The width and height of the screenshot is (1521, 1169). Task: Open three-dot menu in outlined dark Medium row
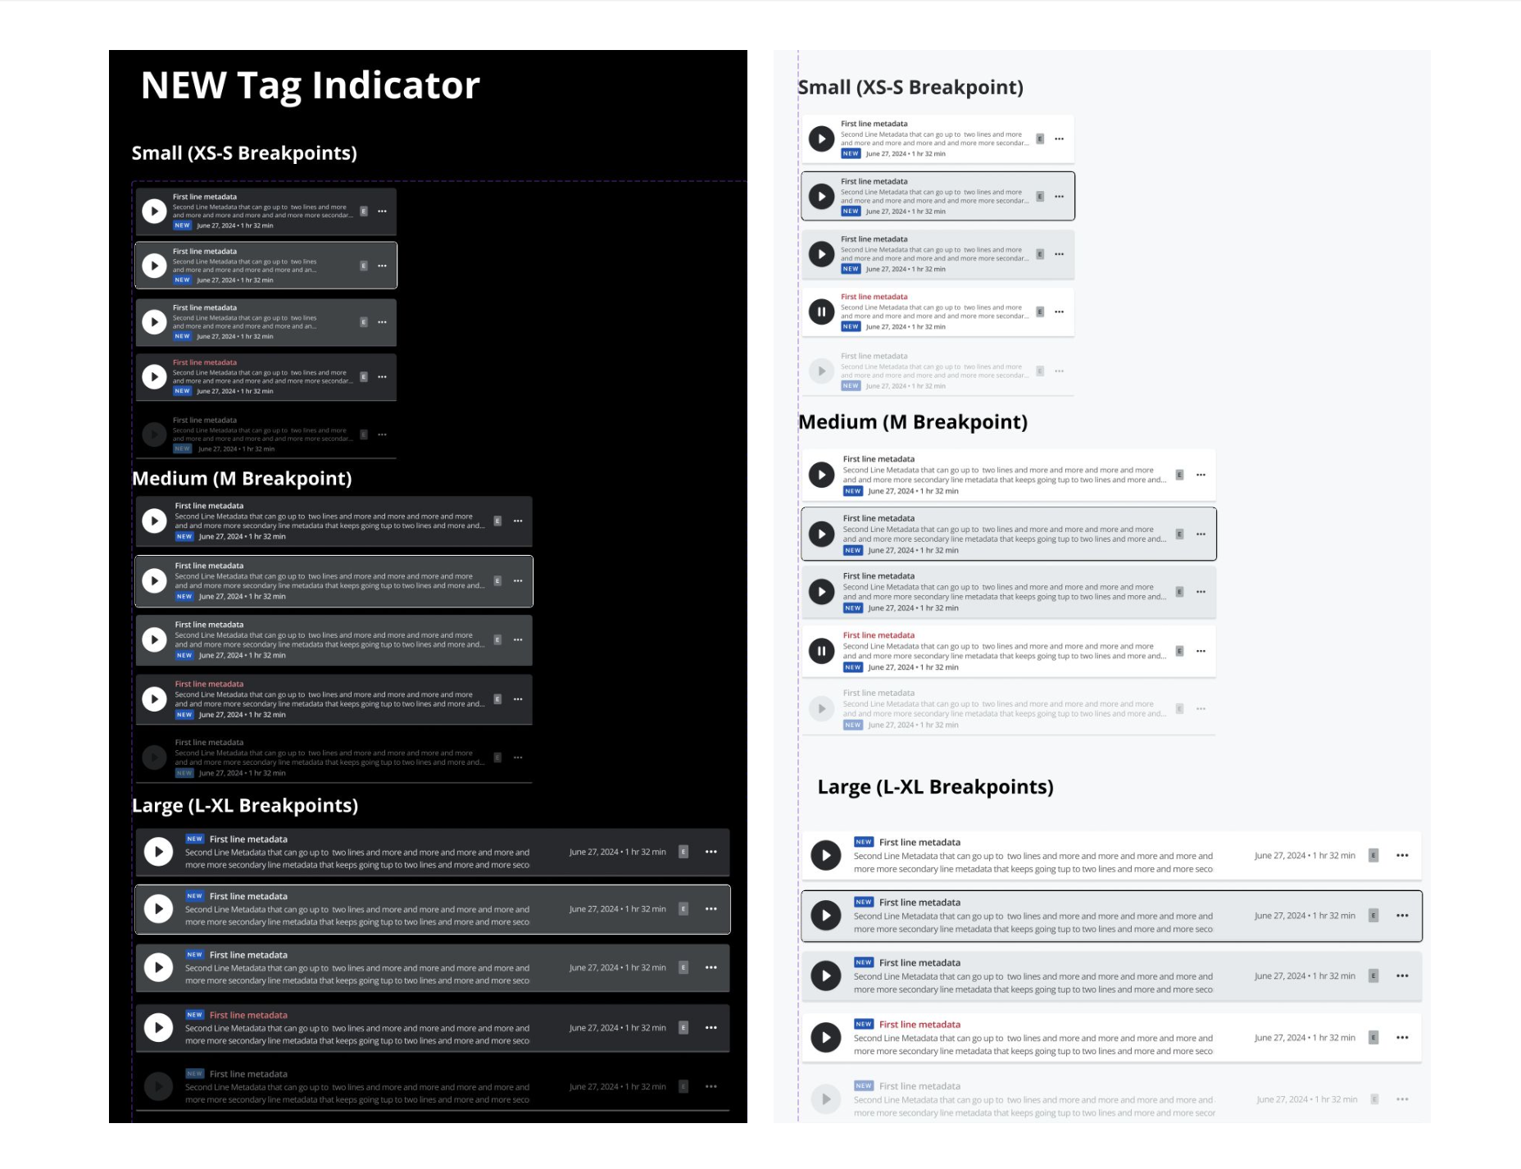pyautogui.click(x=518, y=581)
